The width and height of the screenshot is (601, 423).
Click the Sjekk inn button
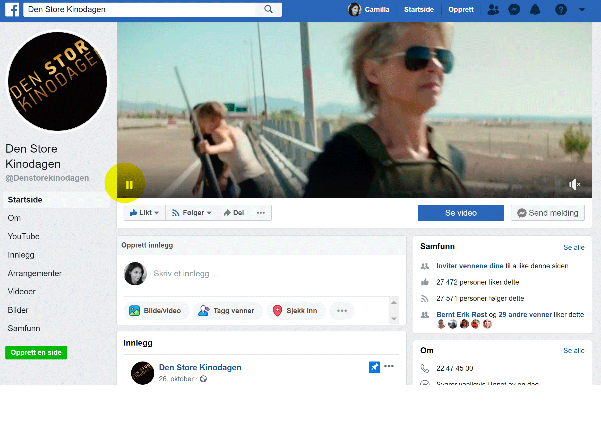pos(296,311)
